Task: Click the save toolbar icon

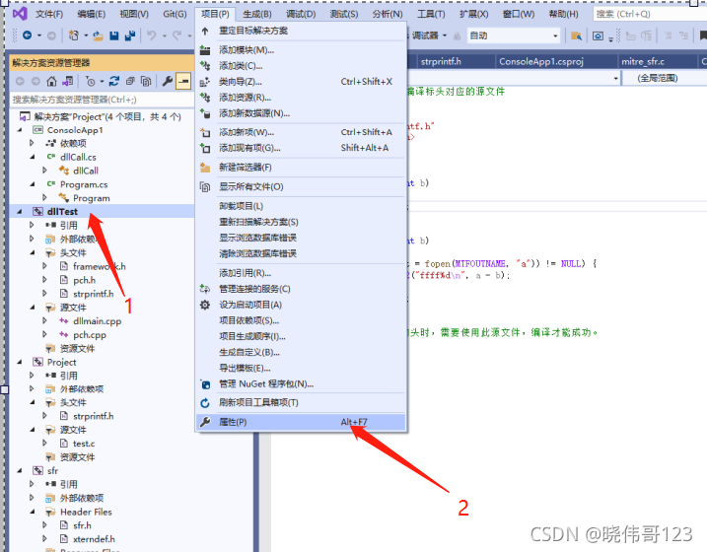Action: pyautogui.click(x=114, y=35)
